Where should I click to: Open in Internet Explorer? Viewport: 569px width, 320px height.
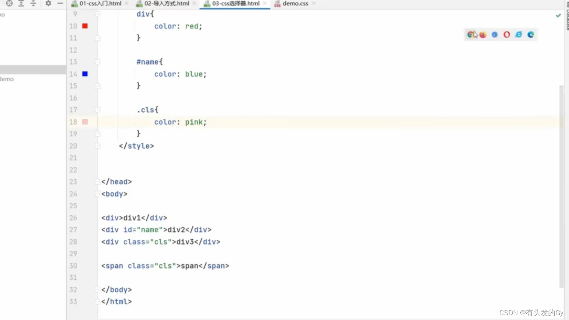(519, 34)
